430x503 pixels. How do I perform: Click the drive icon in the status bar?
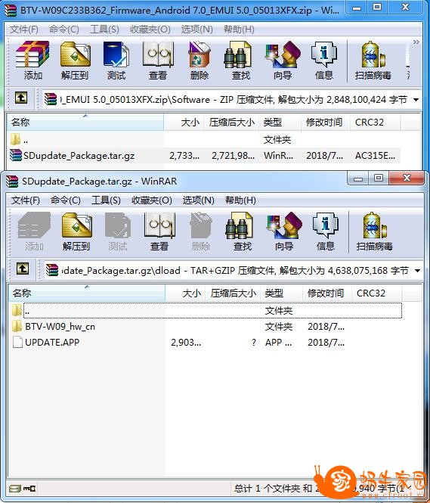pos(15,489)
